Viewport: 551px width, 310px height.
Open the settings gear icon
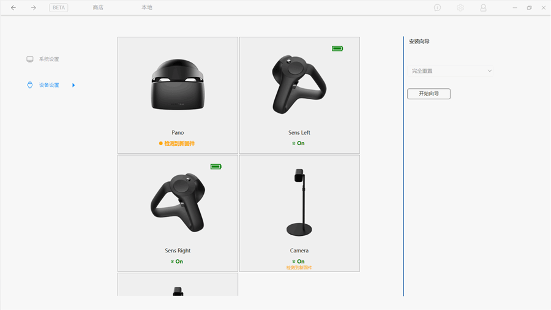pyautogui.click(x=460, y=8)
